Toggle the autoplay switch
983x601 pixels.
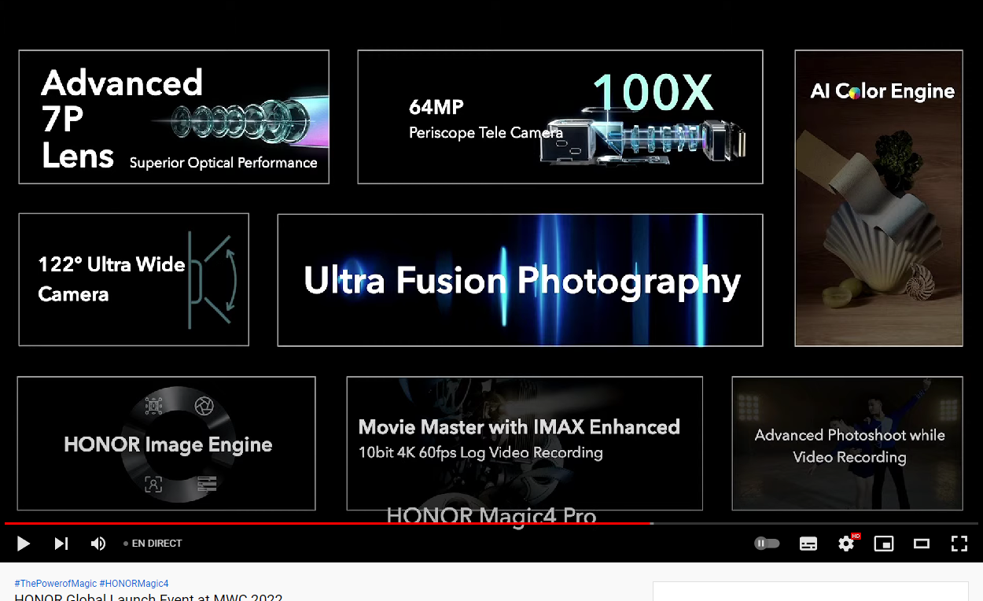(x=767, y=544)
